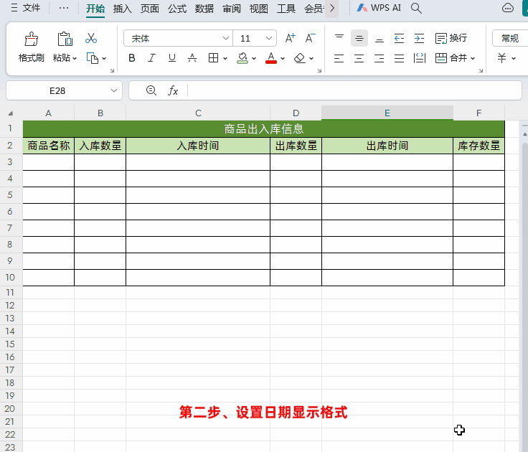Decrease indent in cell

(x=399, y=38)
